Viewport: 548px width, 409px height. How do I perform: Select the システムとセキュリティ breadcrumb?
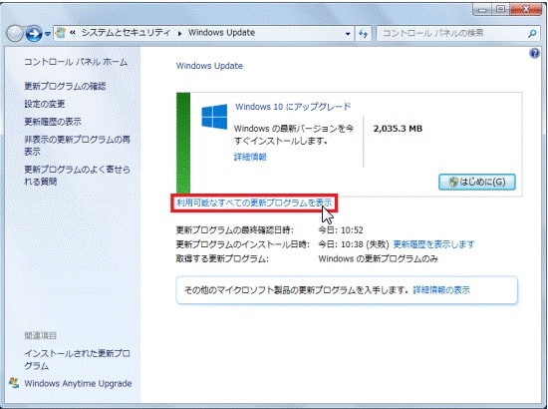[x=126, y=33]
